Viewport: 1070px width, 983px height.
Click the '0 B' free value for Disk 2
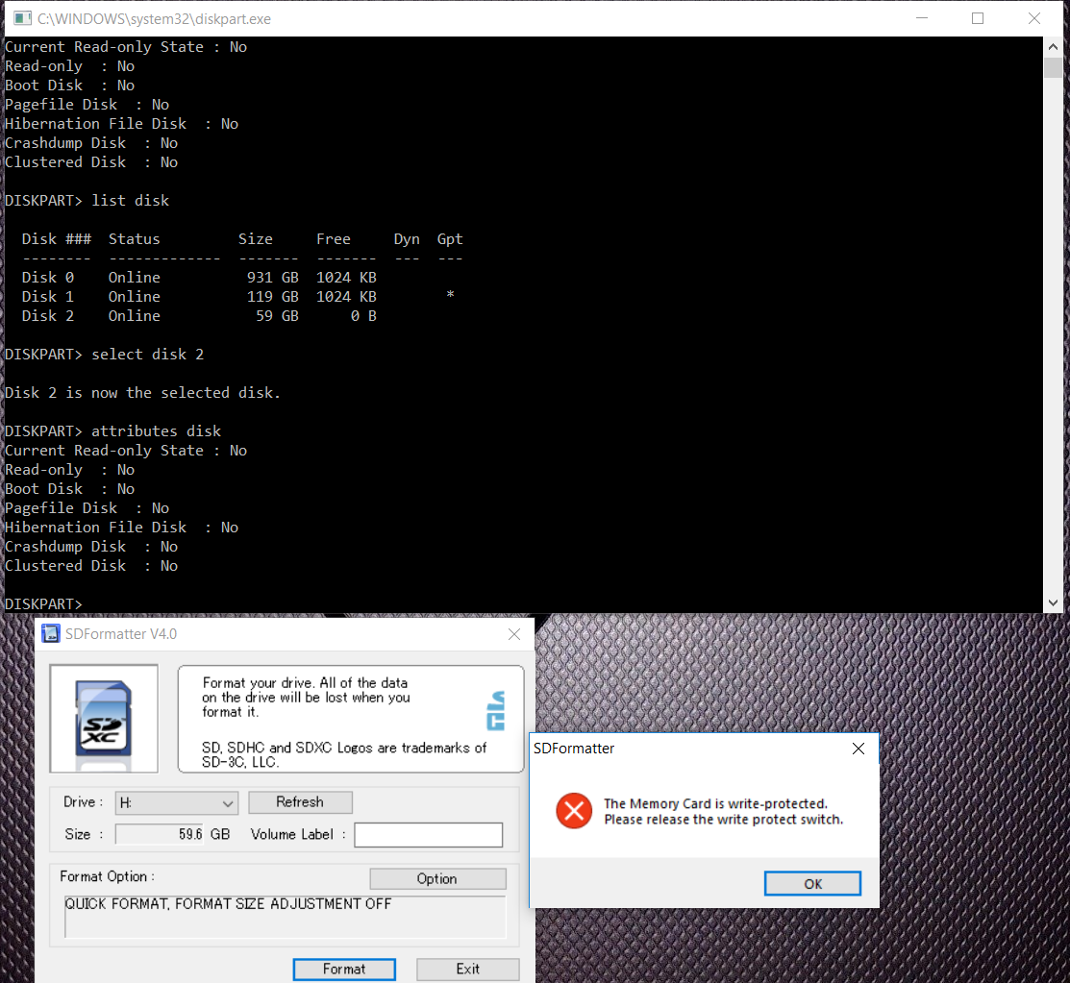[363, 316]
